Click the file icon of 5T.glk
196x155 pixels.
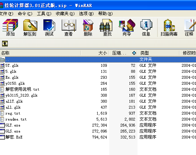pos(2,65)
